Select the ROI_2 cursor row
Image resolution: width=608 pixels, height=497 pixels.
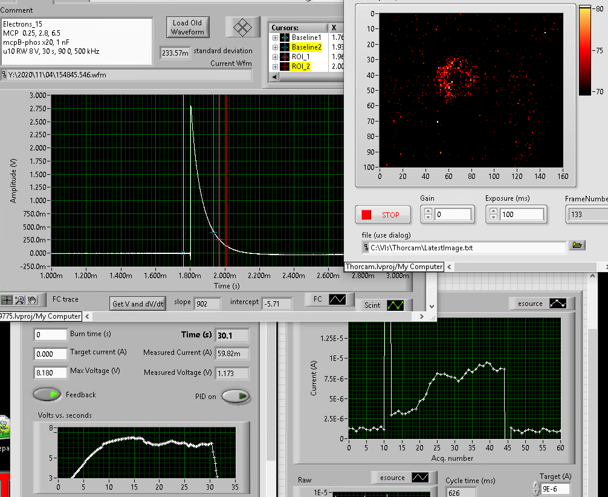[300, 66]
